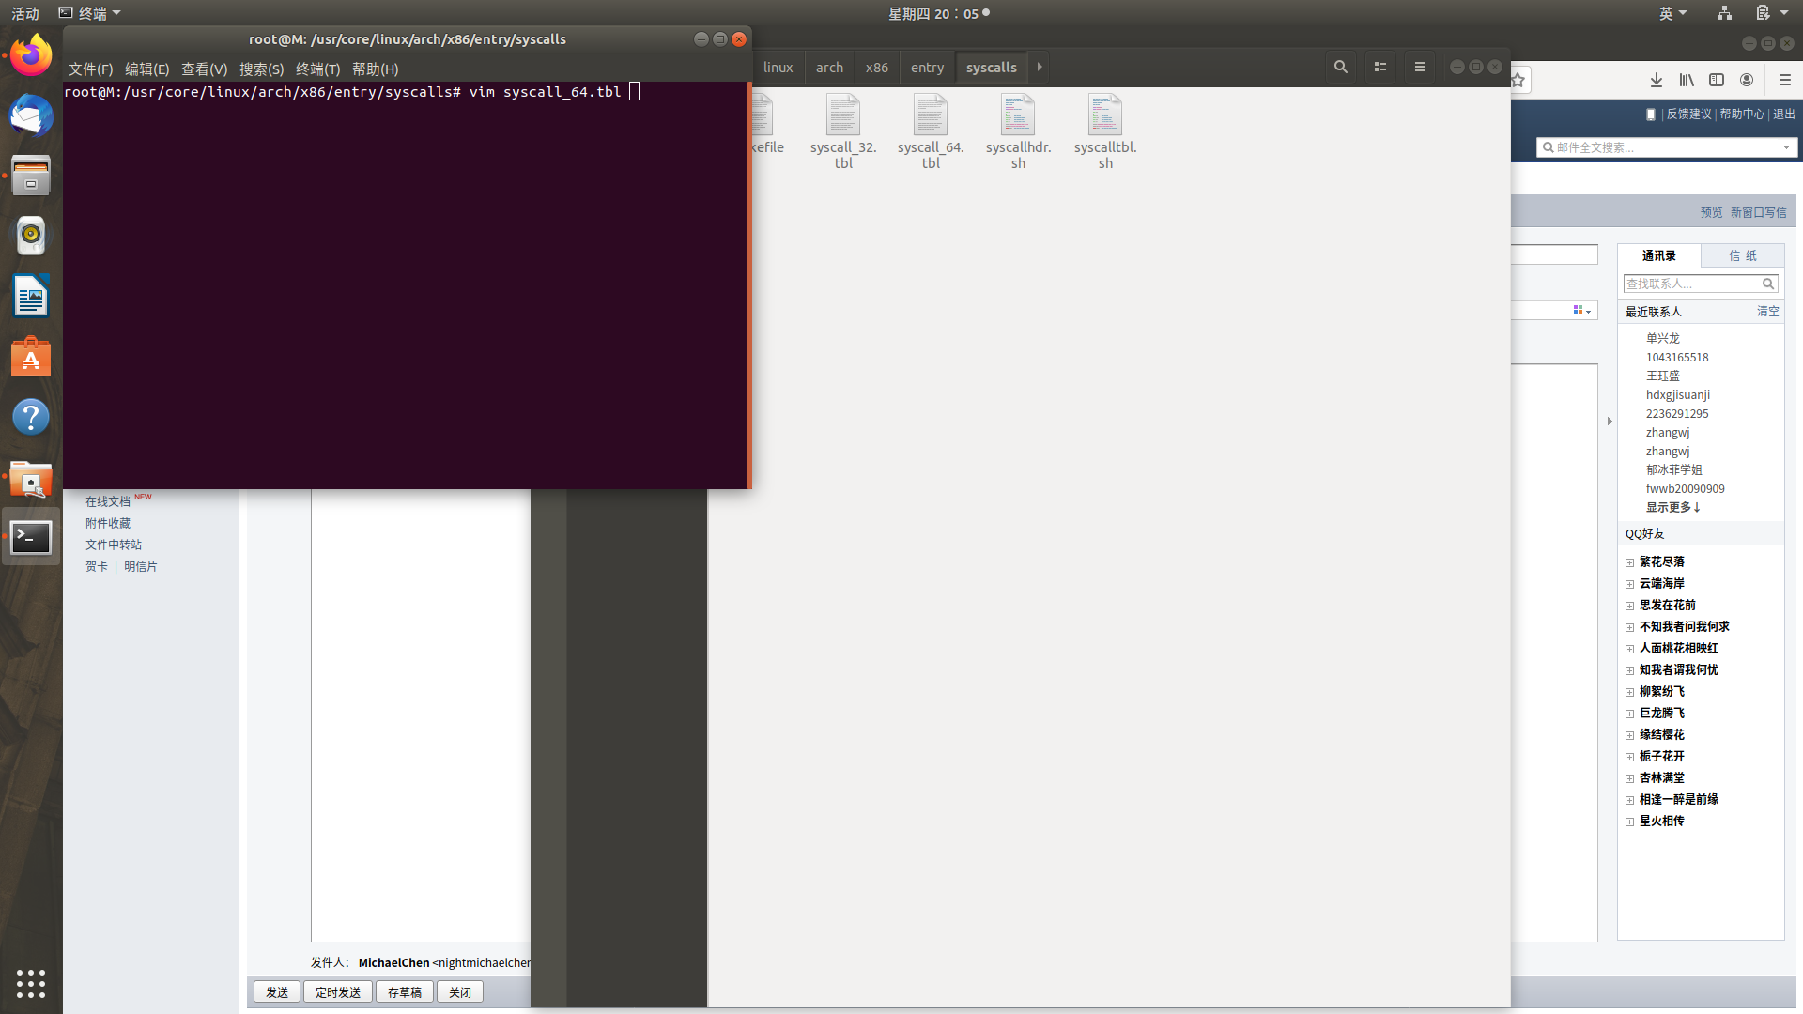Screen dimensions: 1803x1014
Task: Launch LibreOffice Writer from dock
Action: click(31, 296)
